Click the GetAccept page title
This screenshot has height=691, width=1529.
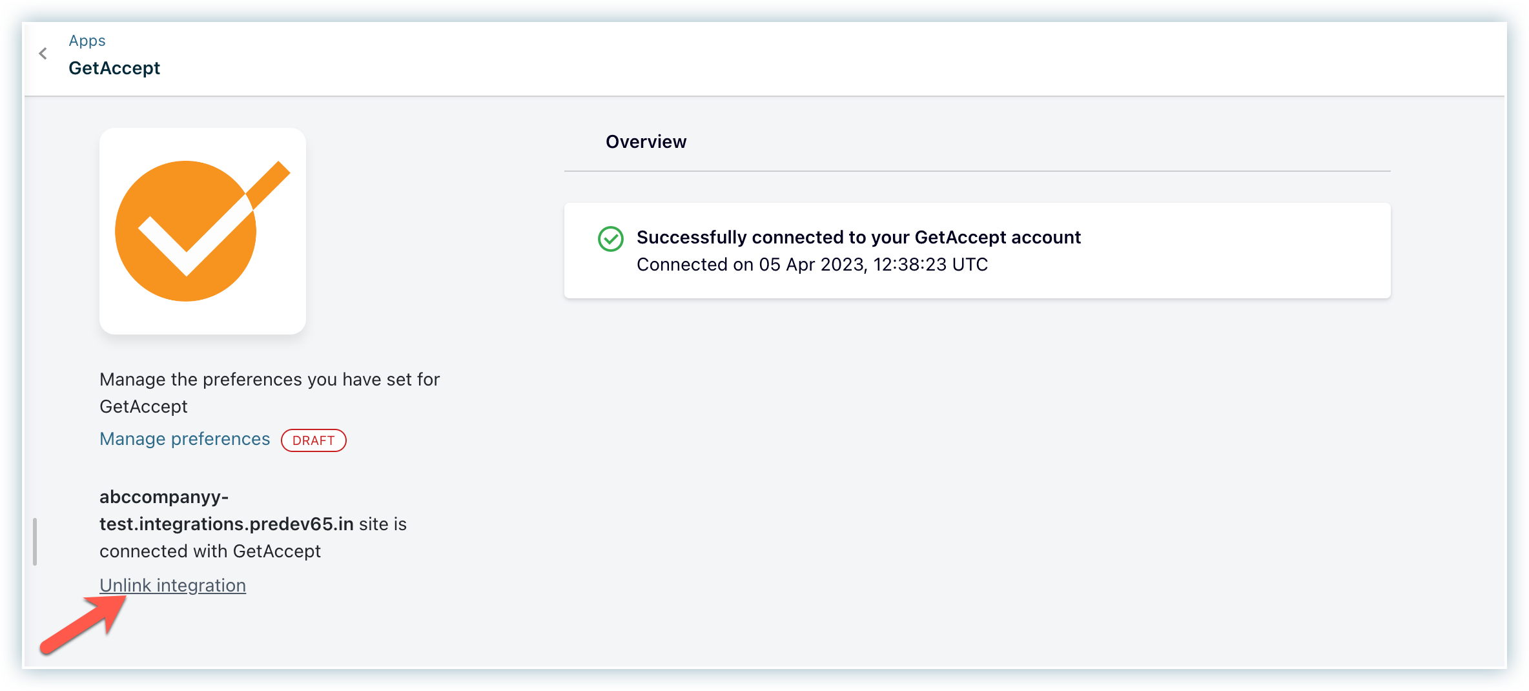point(114,68)
